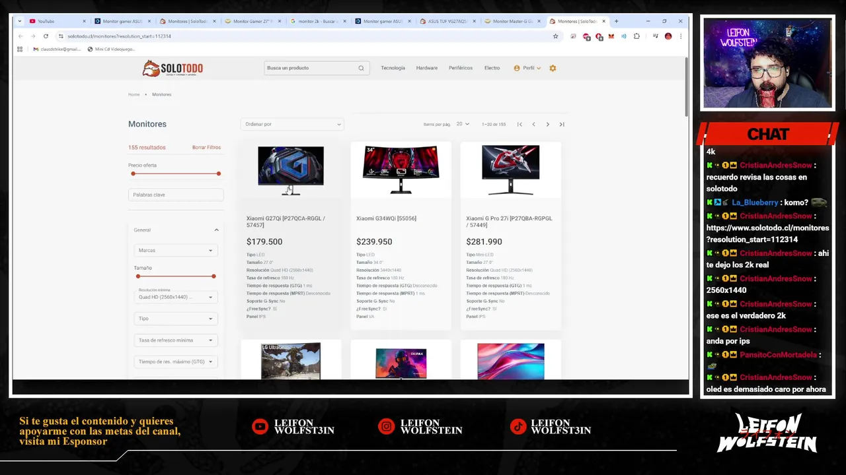Click the Home breadcrumb link
This screenshot has height=475, width=846.
point(134,94)
